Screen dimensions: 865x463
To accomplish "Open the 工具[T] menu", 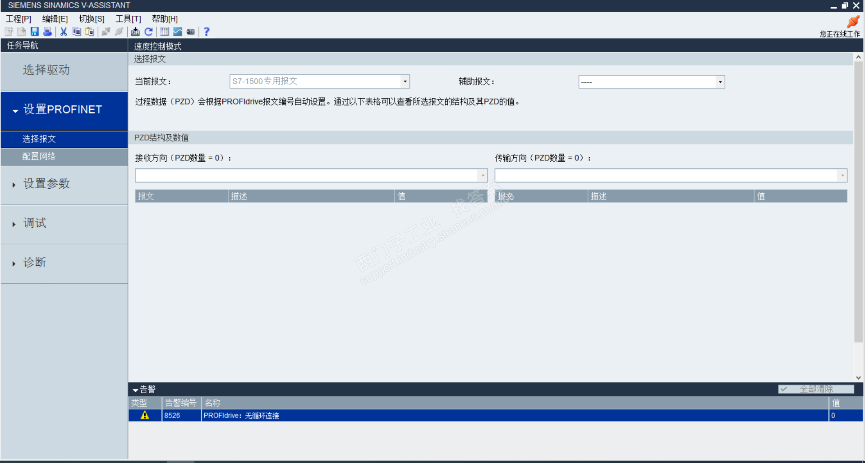I will coord(128,19).
